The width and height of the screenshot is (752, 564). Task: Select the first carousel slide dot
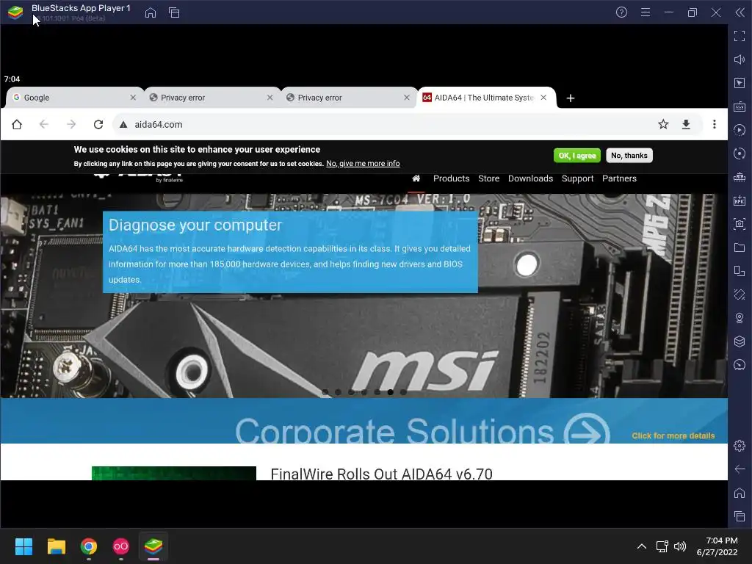pyautogui.click(x=325, y=392)
